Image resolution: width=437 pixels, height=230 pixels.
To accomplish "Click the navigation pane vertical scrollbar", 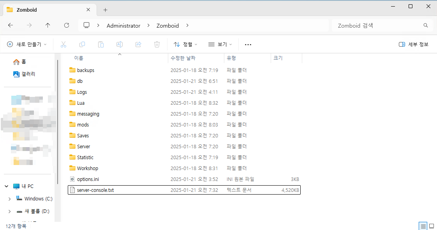I will pyautogui.click(x=58, y=122).
